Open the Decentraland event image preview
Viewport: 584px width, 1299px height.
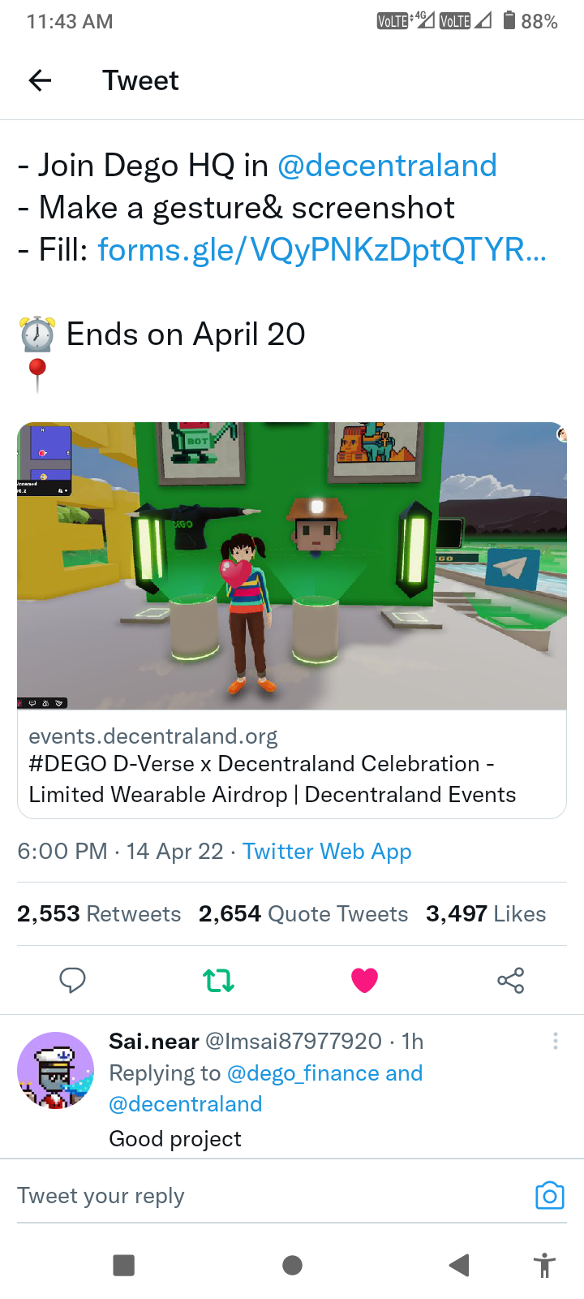[292, 566]
